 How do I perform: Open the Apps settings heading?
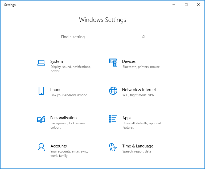(127, 118)
